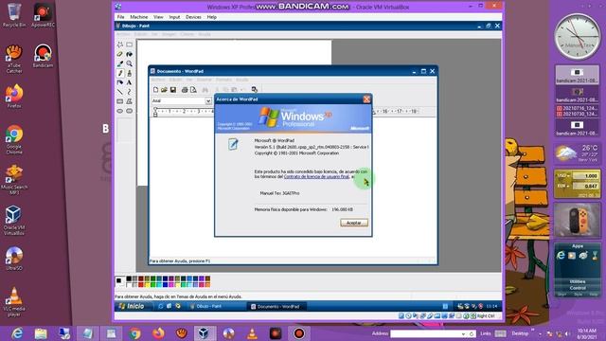
Task: Select the Eraser tool in Paint
Action: click(120, 54)
